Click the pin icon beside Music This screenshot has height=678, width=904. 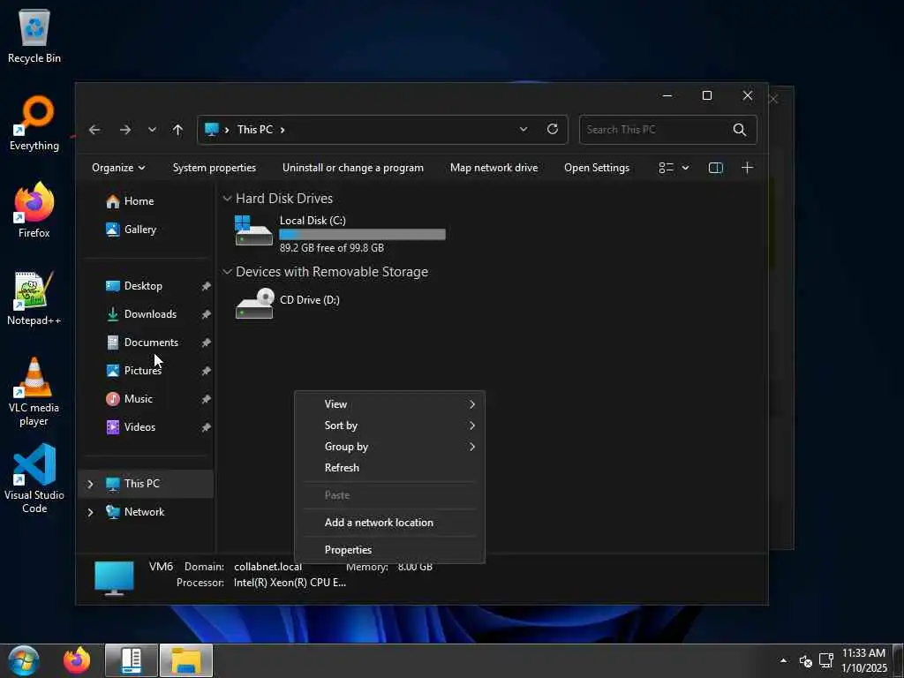tap(206, 399)
